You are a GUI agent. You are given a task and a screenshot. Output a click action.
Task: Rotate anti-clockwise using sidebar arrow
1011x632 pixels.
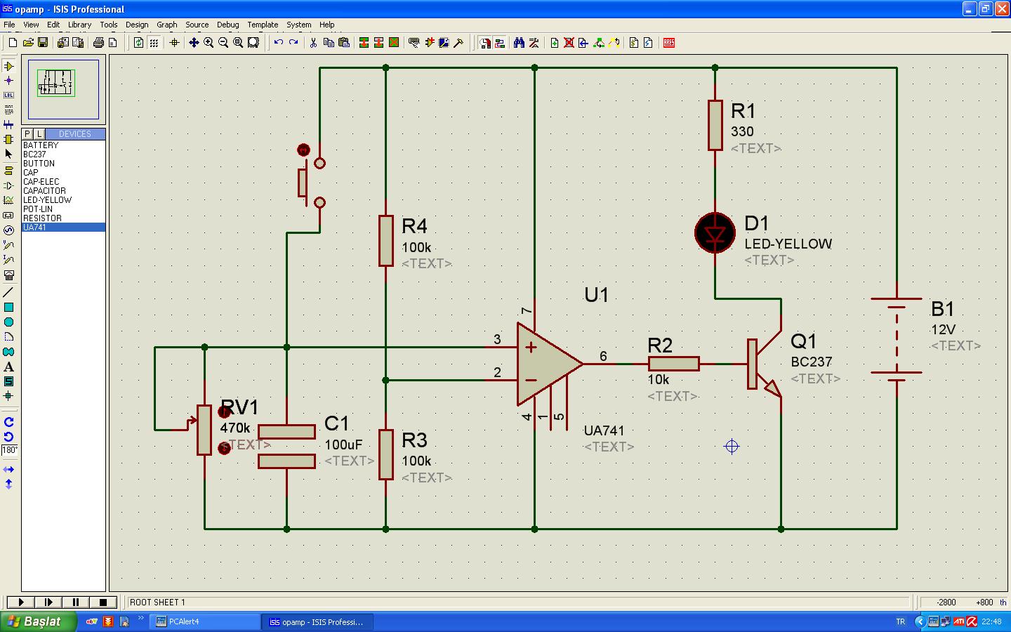tap(8, 437)
